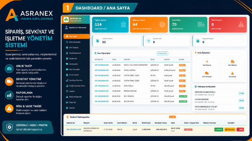
Task: Click the Son Siparişler header icon
Action: (x=95, y=53)
